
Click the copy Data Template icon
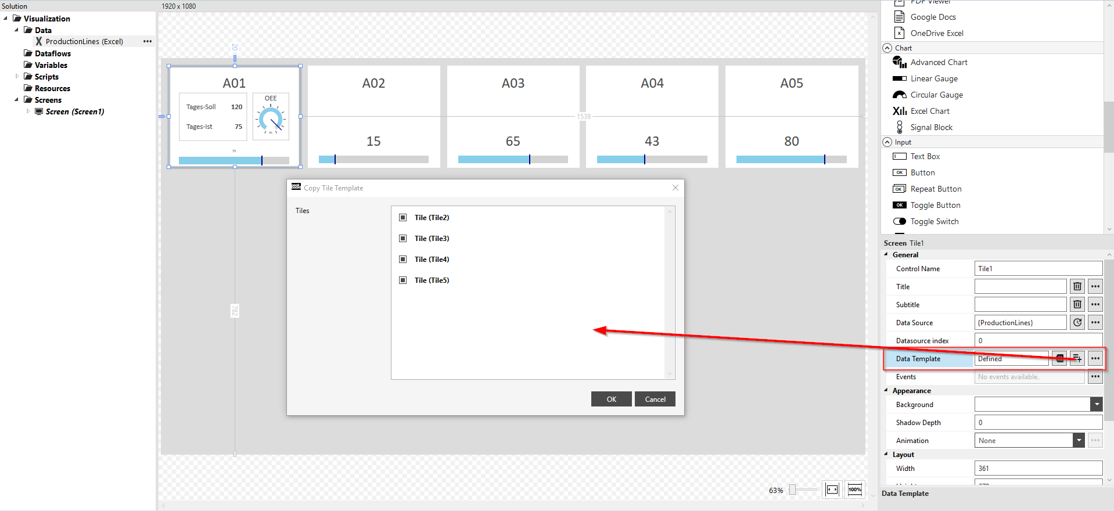point(1077,358)
